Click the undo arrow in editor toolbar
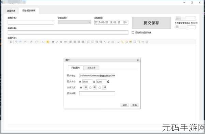 pyautogui.click(x=16, y=42)
